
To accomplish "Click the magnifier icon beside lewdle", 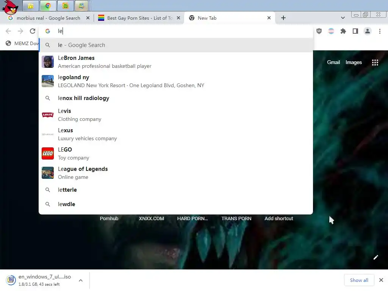I will pyautogui.click(x=48, y=204).
